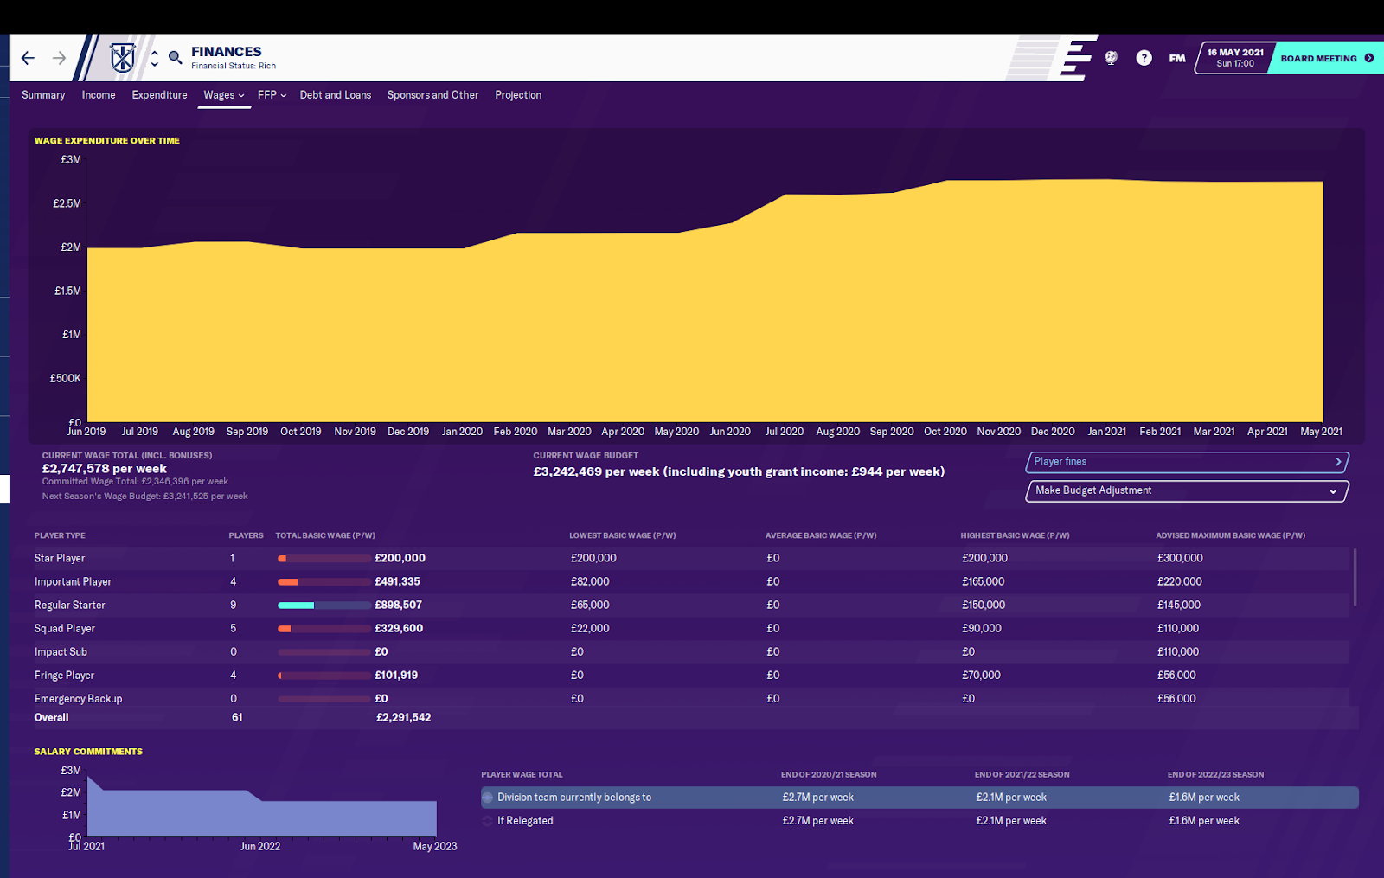Viewport: 1384px width, 878px height.
Task: Click the player type table scrollbar
Action: [x=1355, y=577]
